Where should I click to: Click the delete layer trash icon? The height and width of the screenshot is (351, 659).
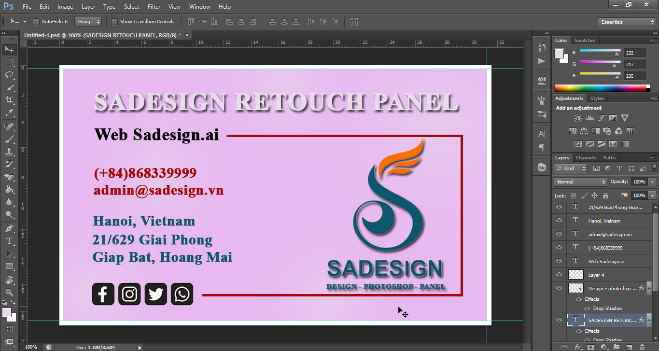click(642, 347)
